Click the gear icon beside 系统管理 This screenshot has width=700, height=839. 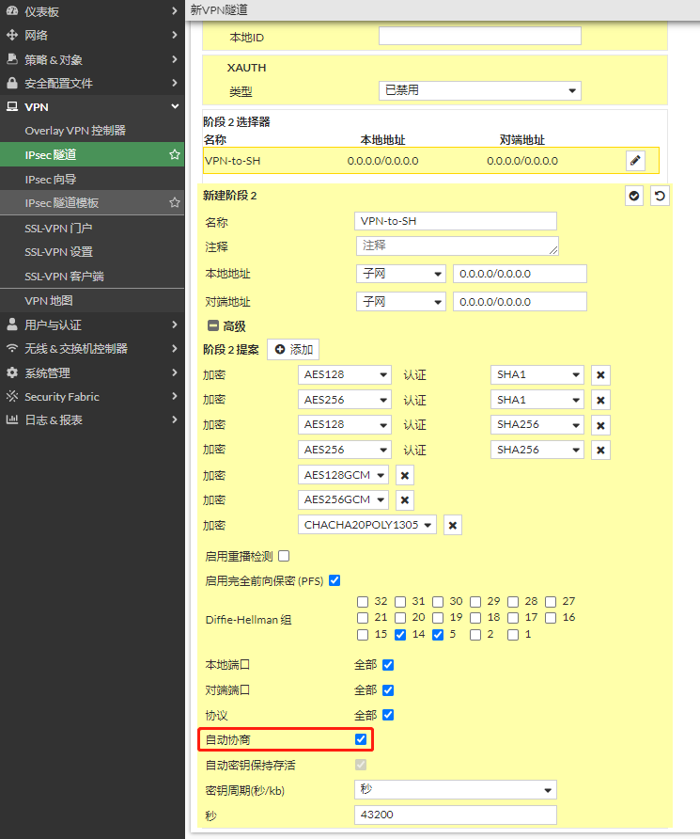coord(12,372)
